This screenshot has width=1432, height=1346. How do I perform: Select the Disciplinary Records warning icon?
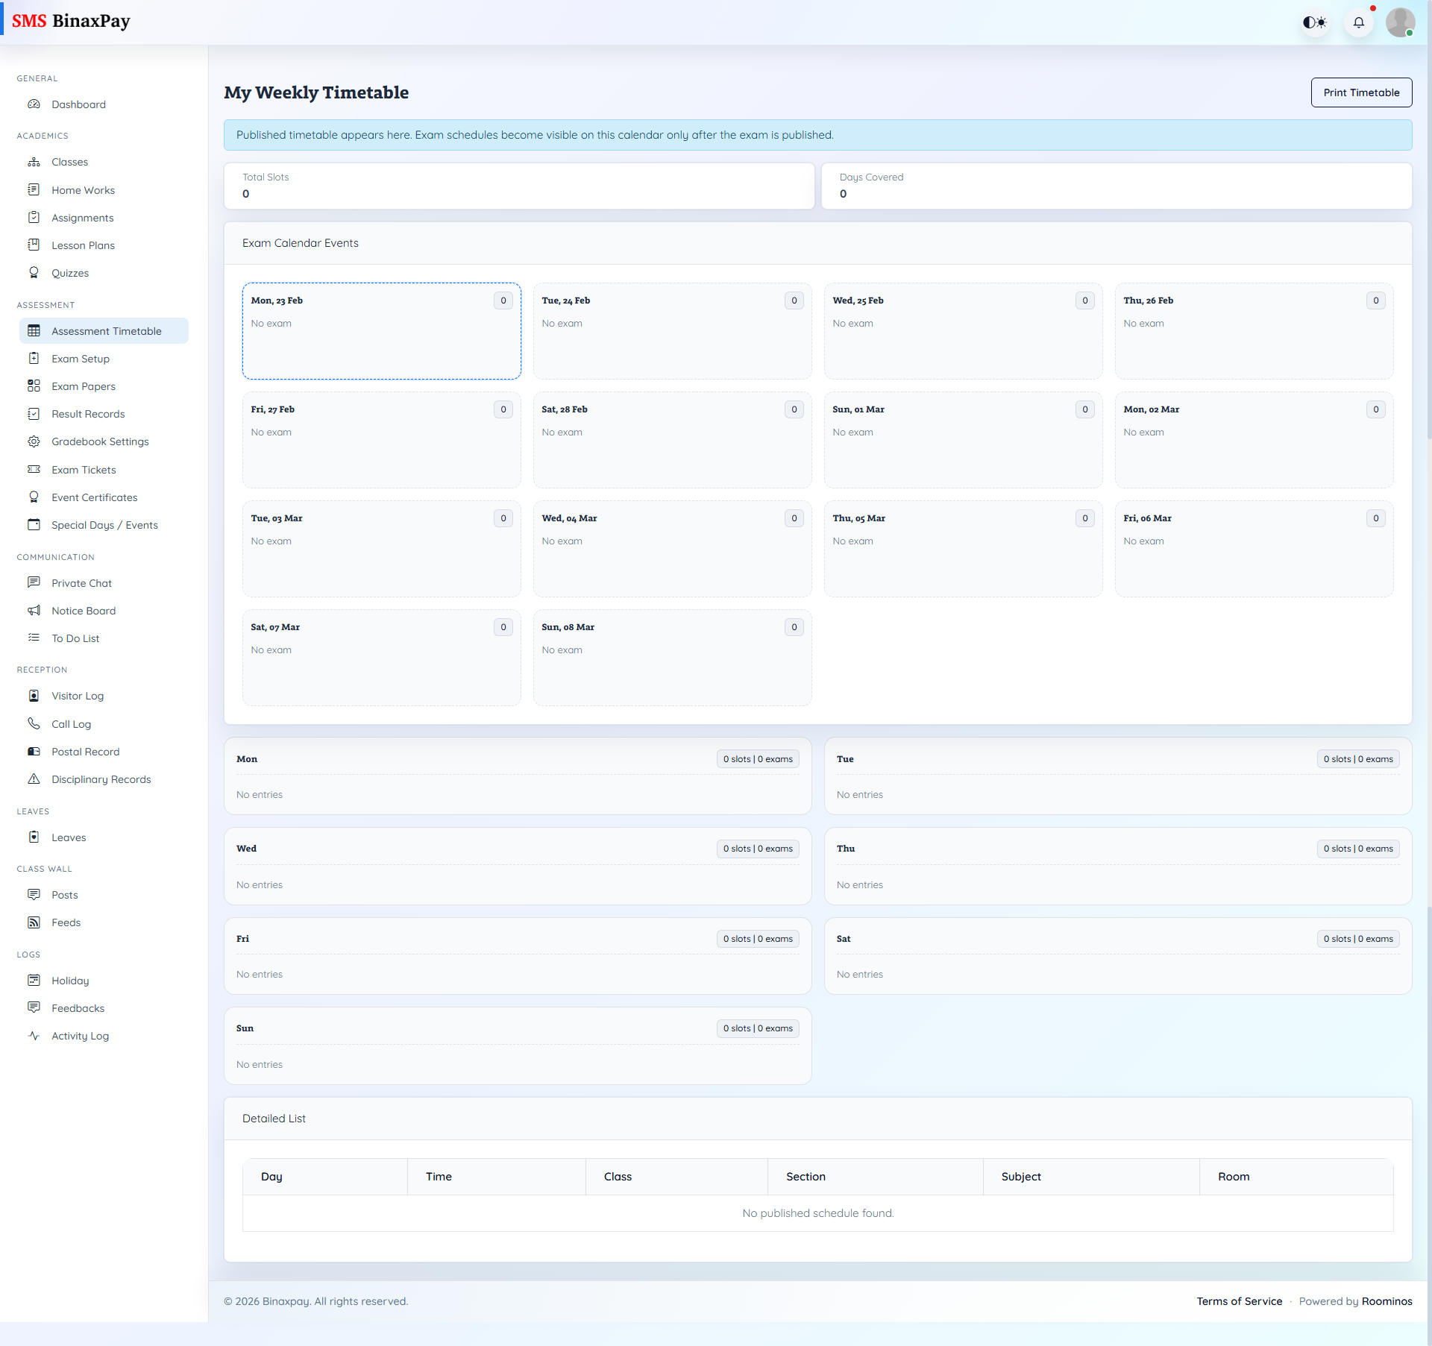tap(34, 779)
